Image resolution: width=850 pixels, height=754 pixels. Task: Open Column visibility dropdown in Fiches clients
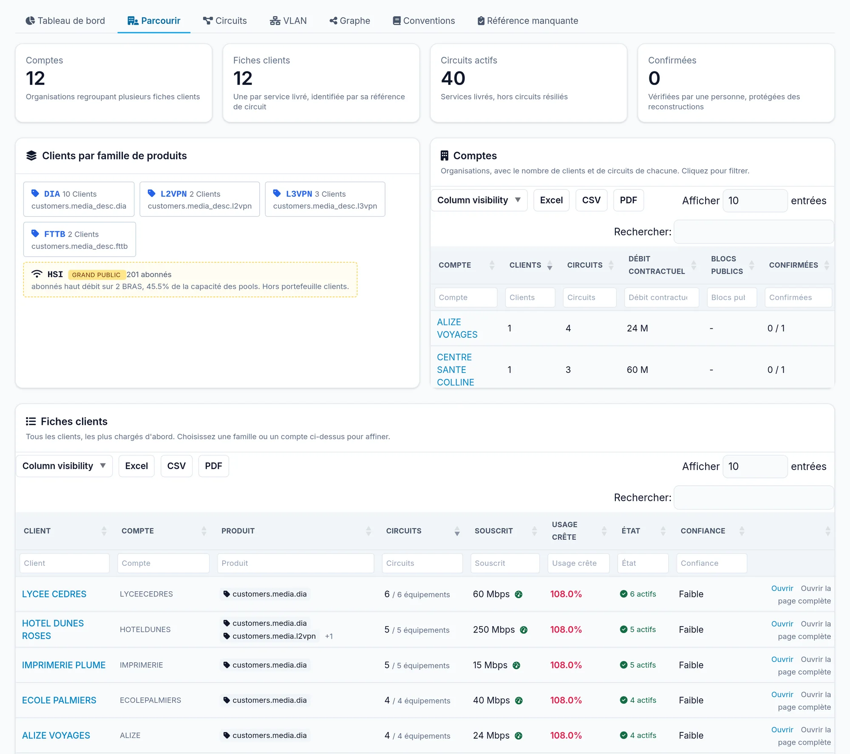click(x=64, y=466)
